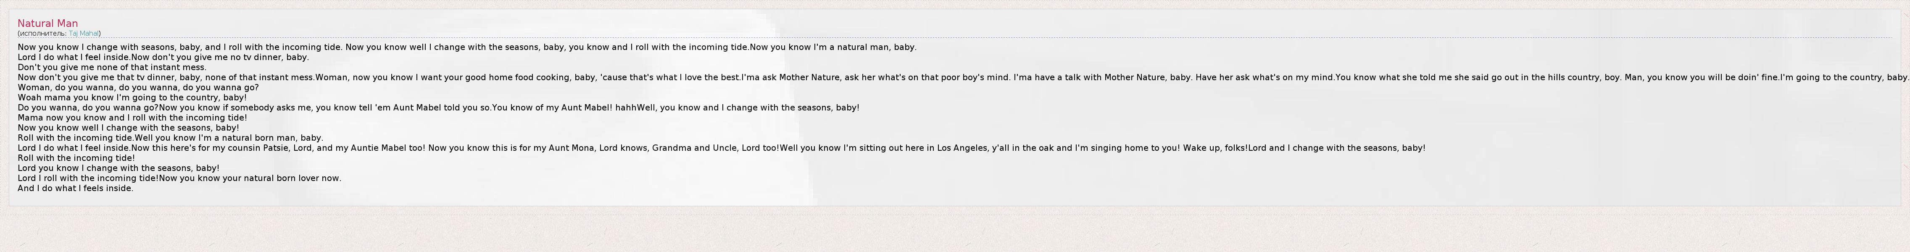Click the standalone line "Roll with the incoming tide!"
The image size is (1910, 252).
click(x=76, y=158)
